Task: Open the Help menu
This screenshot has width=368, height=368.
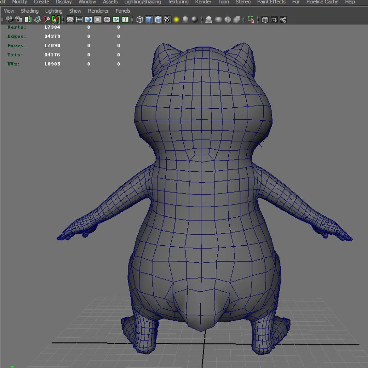Action: [350, 2]
